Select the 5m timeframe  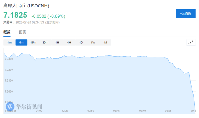pos(21,43)
